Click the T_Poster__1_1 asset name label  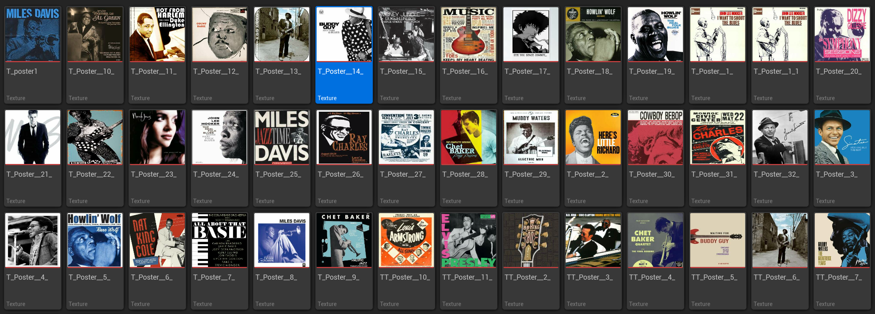click(x=776, y=71)
